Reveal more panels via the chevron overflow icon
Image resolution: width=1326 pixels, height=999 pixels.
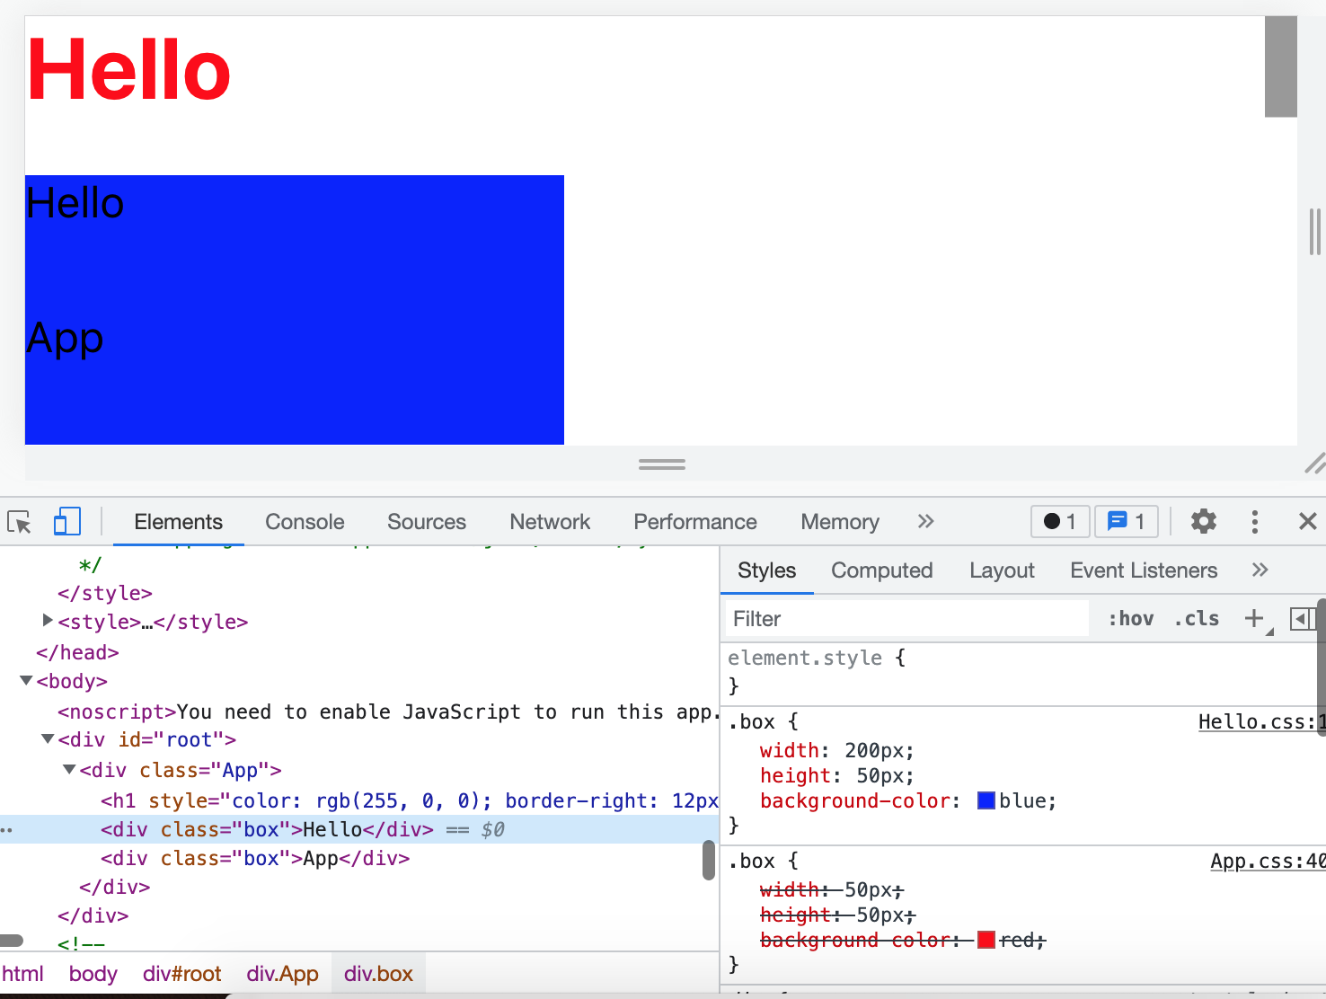(925, 521)
